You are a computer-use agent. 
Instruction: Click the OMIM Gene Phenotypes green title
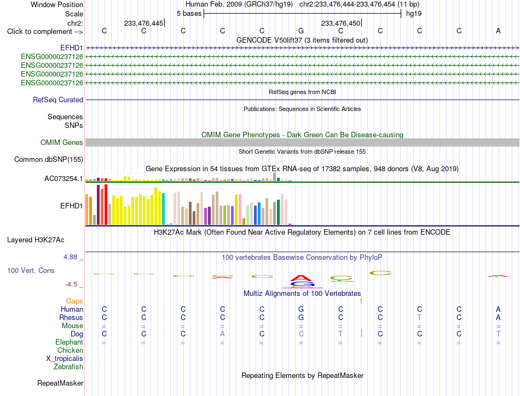(303, 135)
